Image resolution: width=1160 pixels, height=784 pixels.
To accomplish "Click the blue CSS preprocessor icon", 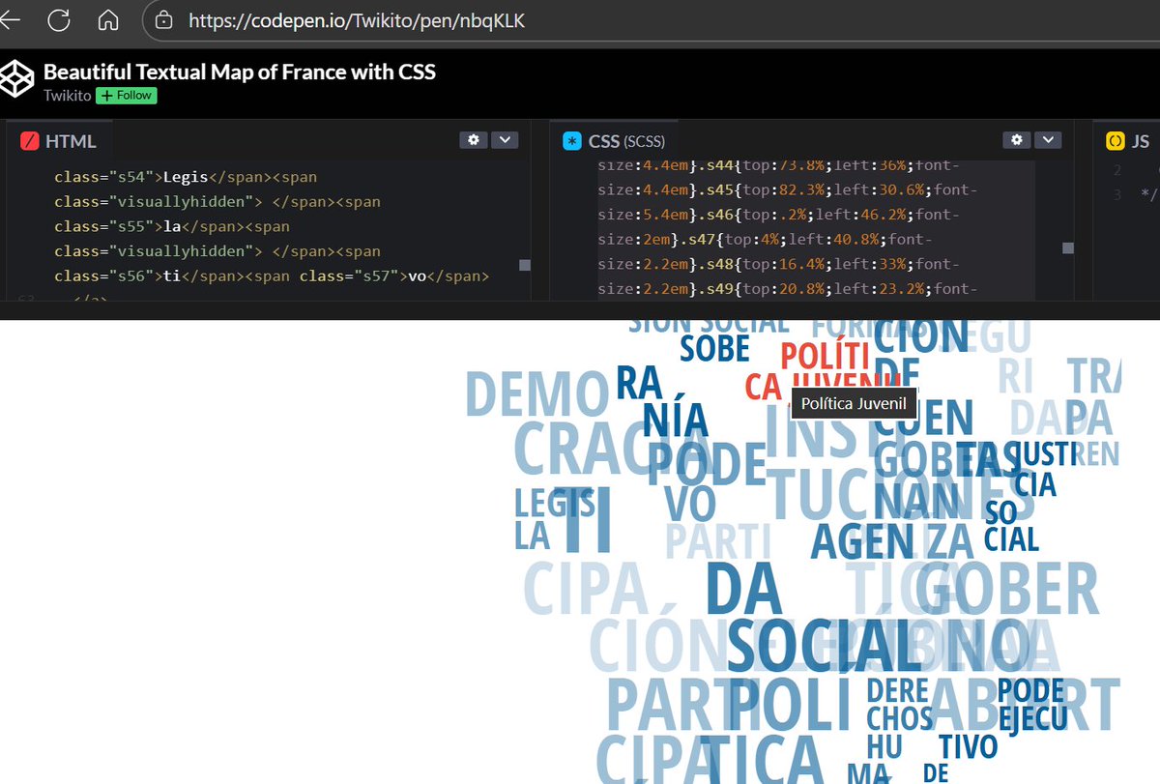I will (x=570, y=140).
